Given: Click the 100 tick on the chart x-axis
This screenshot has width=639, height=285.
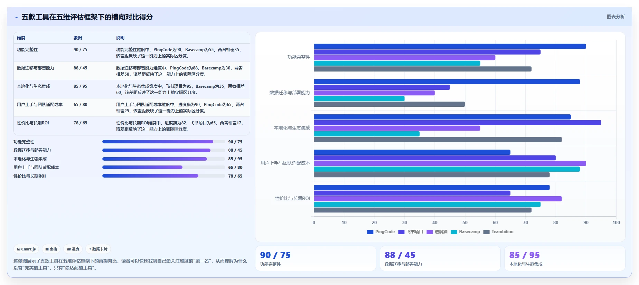Looking at the screenshot, I should click(x=616, y=223).
